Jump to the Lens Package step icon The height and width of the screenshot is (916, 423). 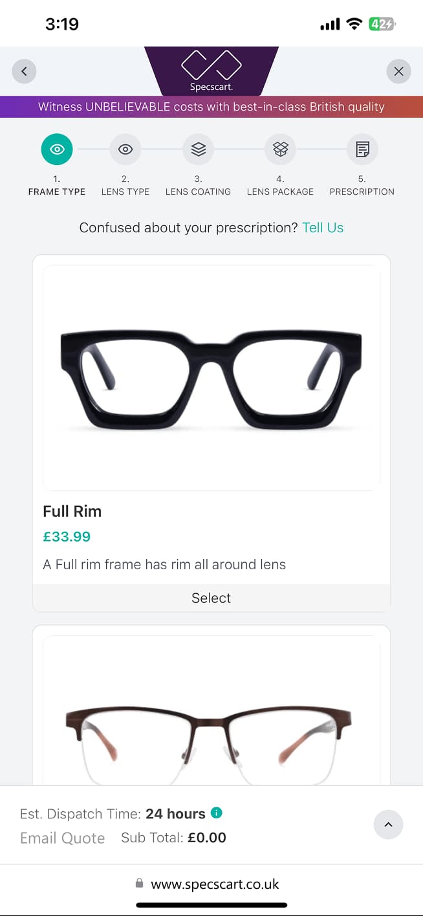tap(280, 149)
